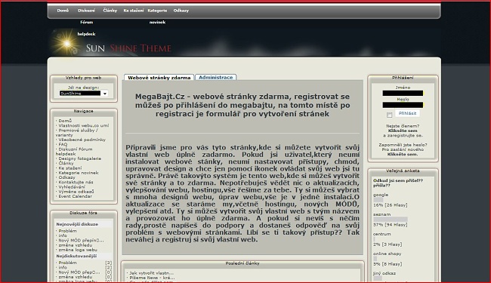The height and width of the screenshot is (283, 491).
Task: Tick the remember-me checkbox beside Přihlásit
Action: point(389,115)
